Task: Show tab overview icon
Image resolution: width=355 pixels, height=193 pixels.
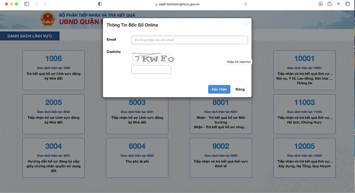Action: pyautogui.click(x=348, y=4)
